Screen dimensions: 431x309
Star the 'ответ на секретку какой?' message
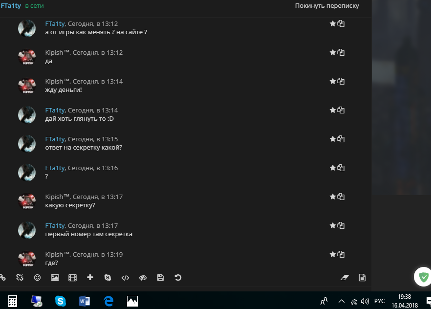pyautogui.click(x=333, y=139)
